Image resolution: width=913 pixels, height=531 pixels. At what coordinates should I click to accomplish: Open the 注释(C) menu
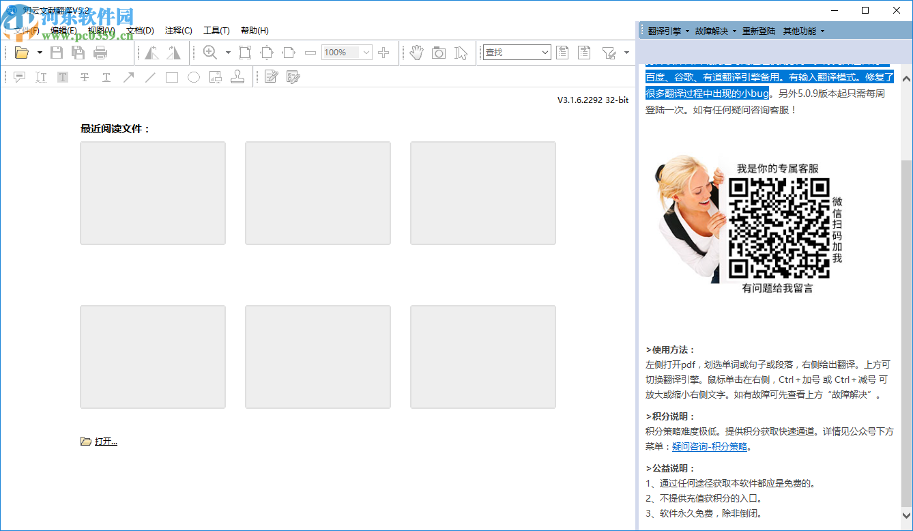(x=179, y=31)
